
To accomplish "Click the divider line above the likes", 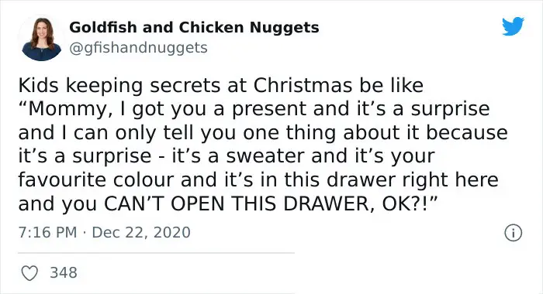I will tap(156, 253).
